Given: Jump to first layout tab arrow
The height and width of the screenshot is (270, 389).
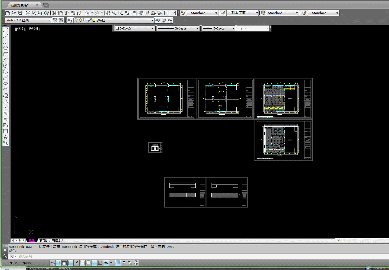Looking at the screenshot, I should (x=12, y=241).
